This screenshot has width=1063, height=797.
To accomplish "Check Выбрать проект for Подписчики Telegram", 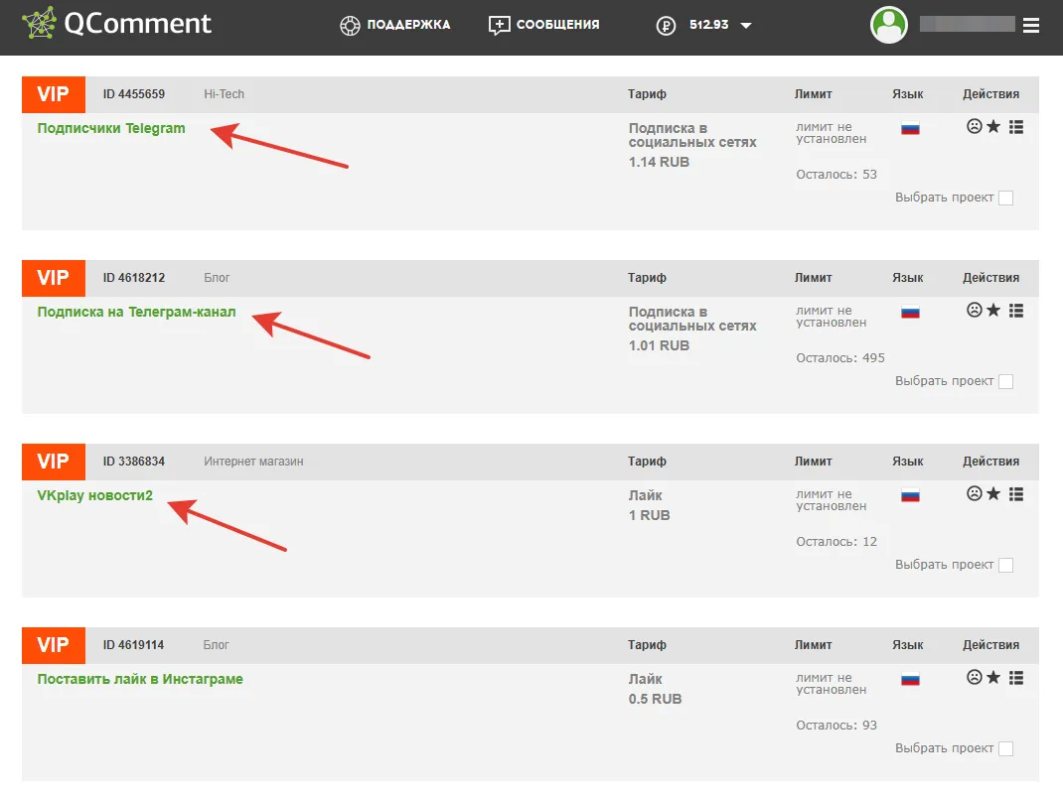I will coord(1006,198).
